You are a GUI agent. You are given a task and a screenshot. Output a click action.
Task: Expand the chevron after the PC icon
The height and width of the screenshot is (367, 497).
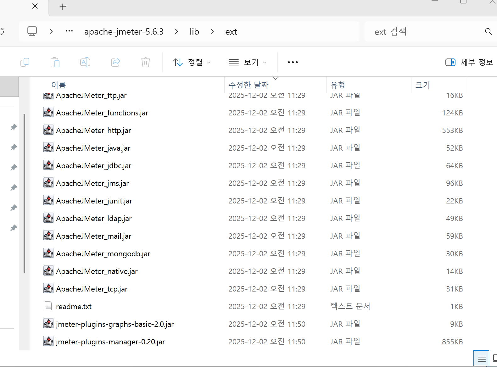coord(51,31)
